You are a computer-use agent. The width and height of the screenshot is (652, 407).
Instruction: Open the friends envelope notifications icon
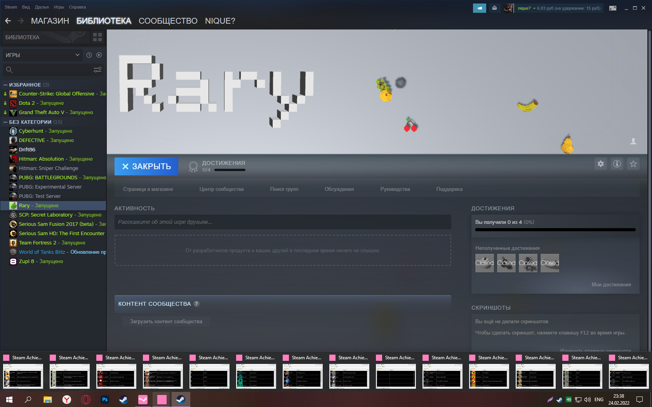click(x=494, y=8)
